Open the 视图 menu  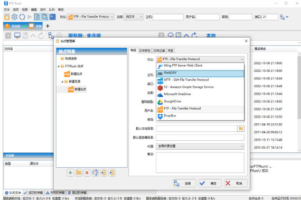pyautogui.click(x=25, y=10)
